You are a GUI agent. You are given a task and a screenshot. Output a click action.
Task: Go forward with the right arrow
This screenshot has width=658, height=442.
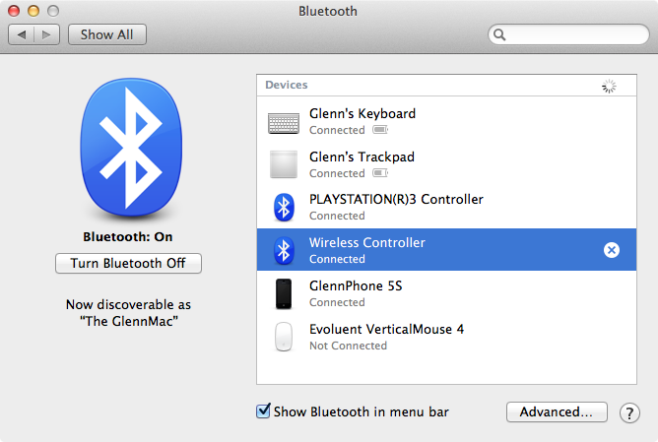pos(46,34)
